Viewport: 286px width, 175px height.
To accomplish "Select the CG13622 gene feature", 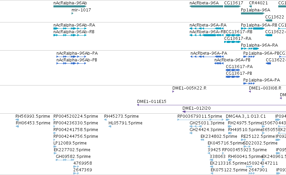I will pyautogui.click(x=269, y=20).
